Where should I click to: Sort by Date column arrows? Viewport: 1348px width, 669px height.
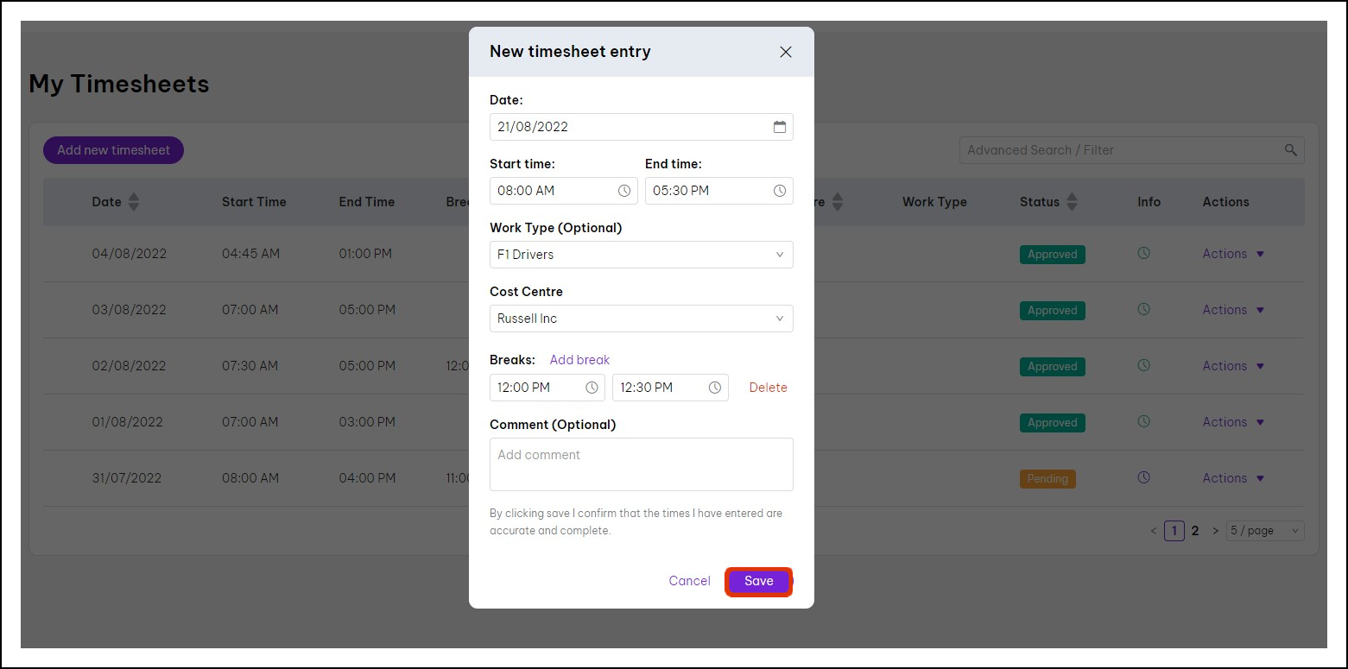click(x=133, y=202)
